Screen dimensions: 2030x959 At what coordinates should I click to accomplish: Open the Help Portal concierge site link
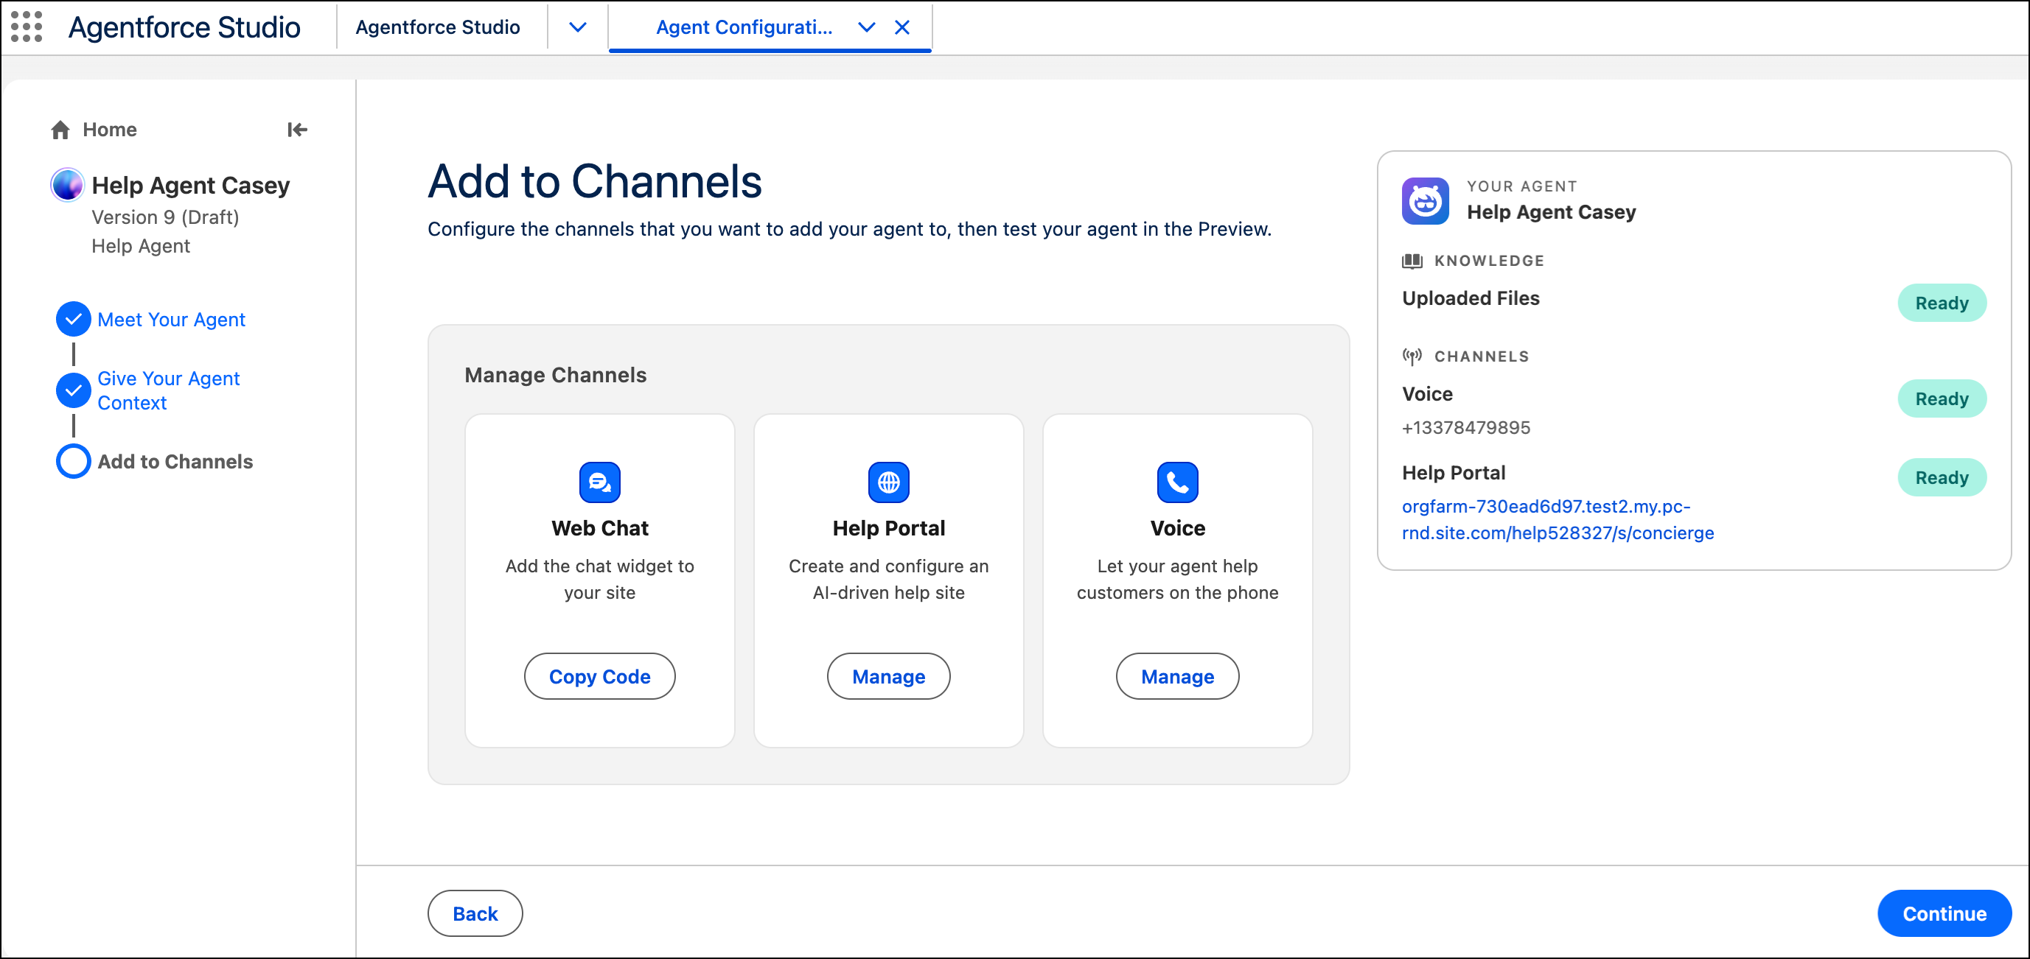coord(1558,520)
